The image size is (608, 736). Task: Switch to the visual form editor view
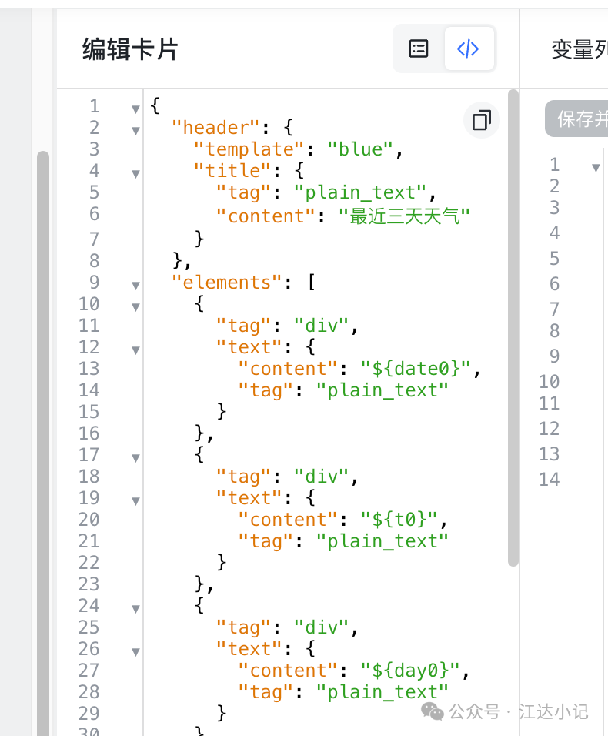[419, 49]
